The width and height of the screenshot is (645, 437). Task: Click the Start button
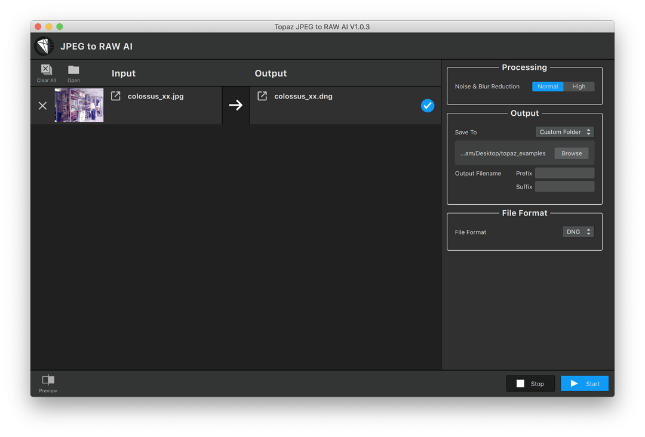coord(585,383)
